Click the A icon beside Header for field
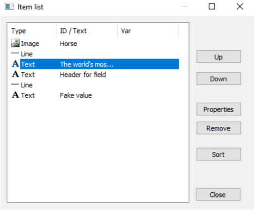This screenshot has width=256, height=211. (x=15, y=74)
